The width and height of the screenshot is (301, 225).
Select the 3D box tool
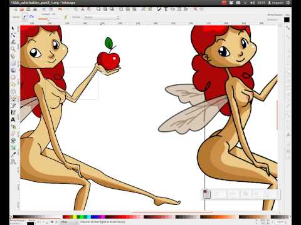tap(13, 70)
